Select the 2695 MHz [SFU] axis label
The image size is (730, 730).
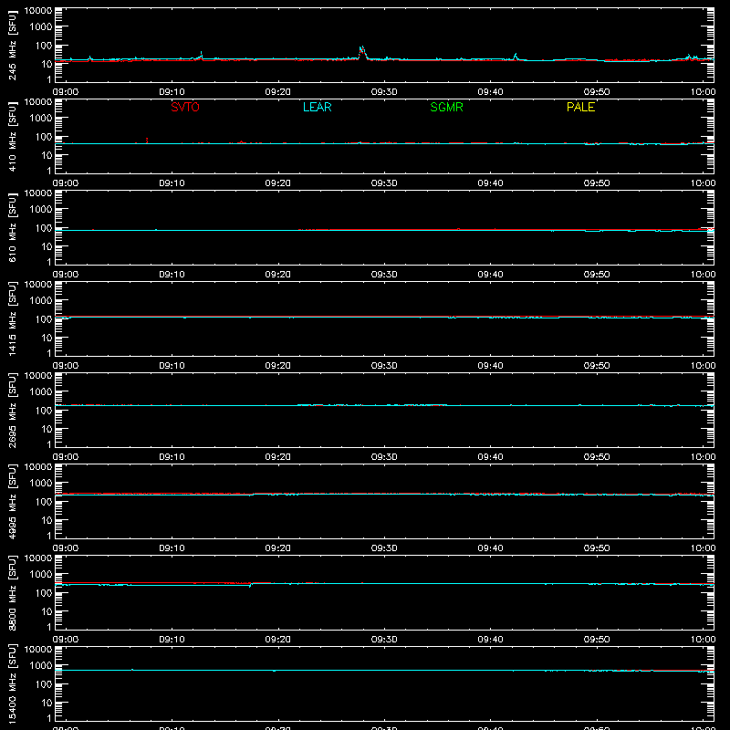click(x=12, y=410)
